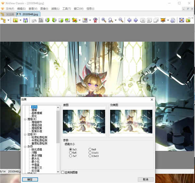
Task: Select the 5x5 filter size
Action: pyautogui.click(x=71, y=153)
